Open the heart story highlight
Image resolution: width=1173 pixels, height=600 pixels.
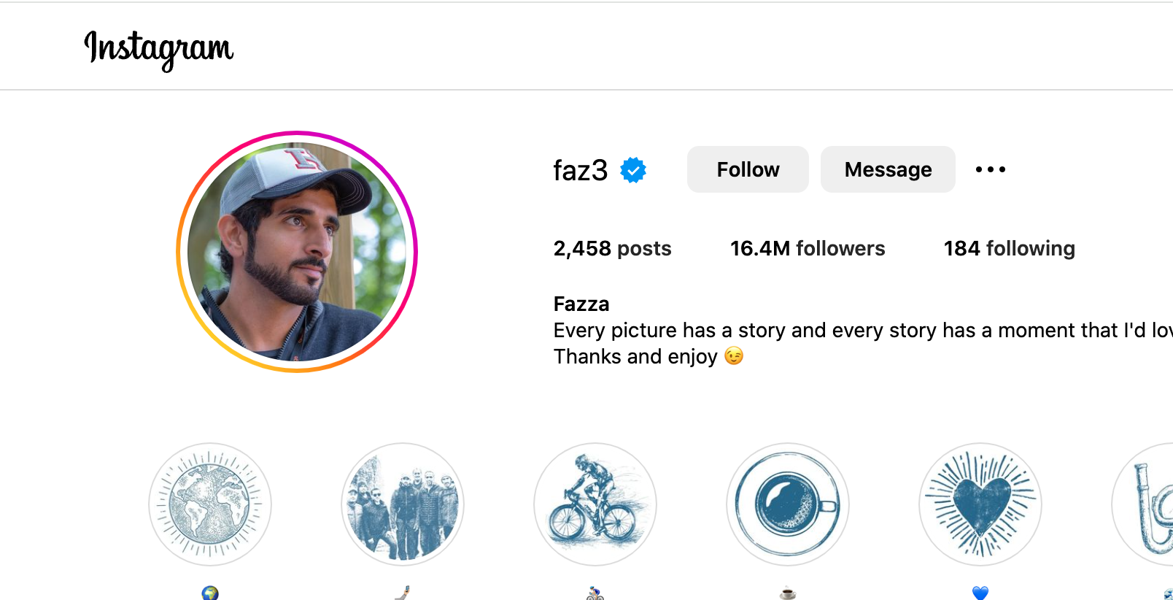[980, 504]
